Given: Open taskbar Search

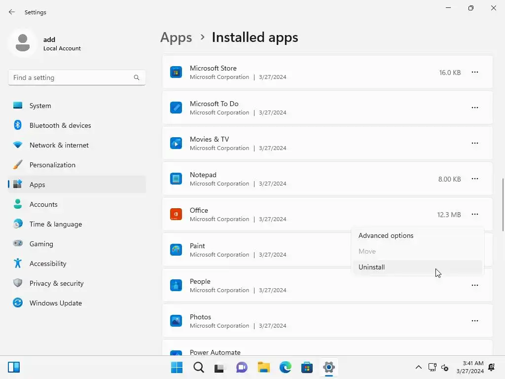Looking at the screenshot, I should 198,367.
